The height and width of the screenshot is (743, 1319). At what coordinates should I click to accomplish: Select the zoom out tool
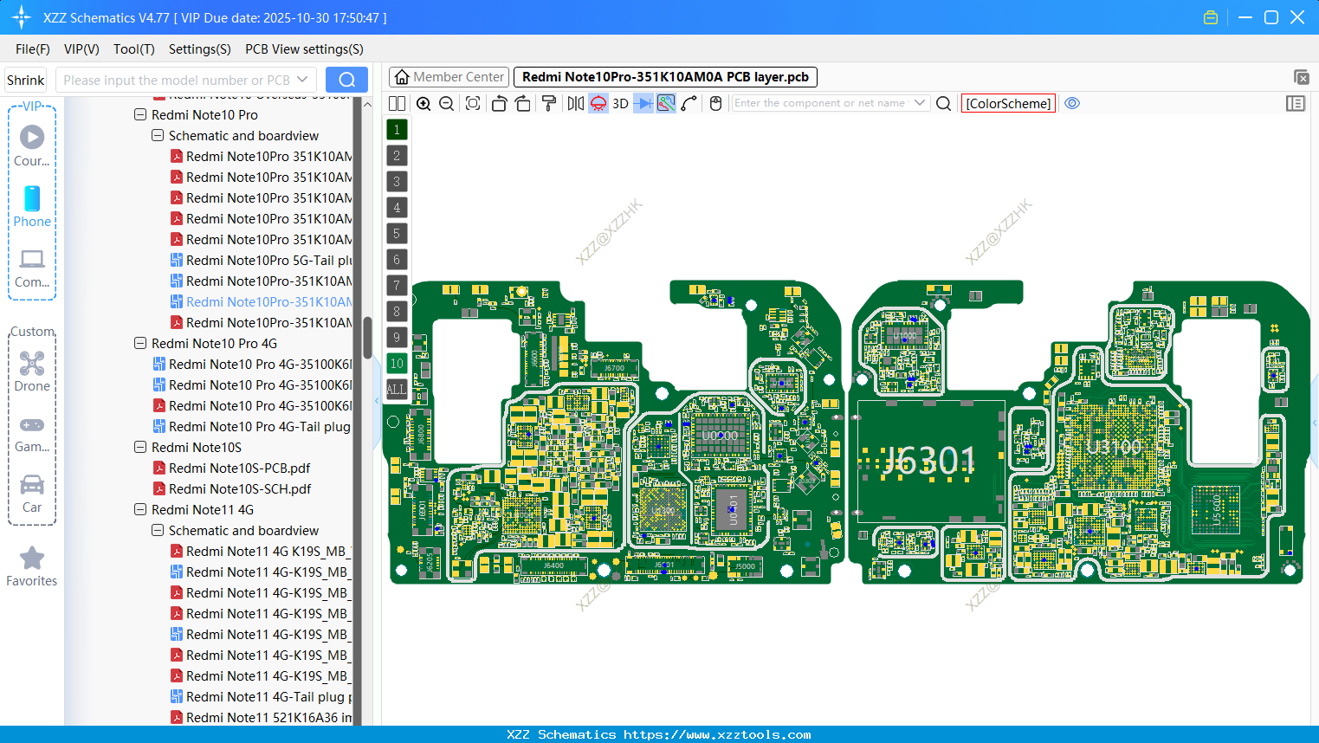(446, 103)
